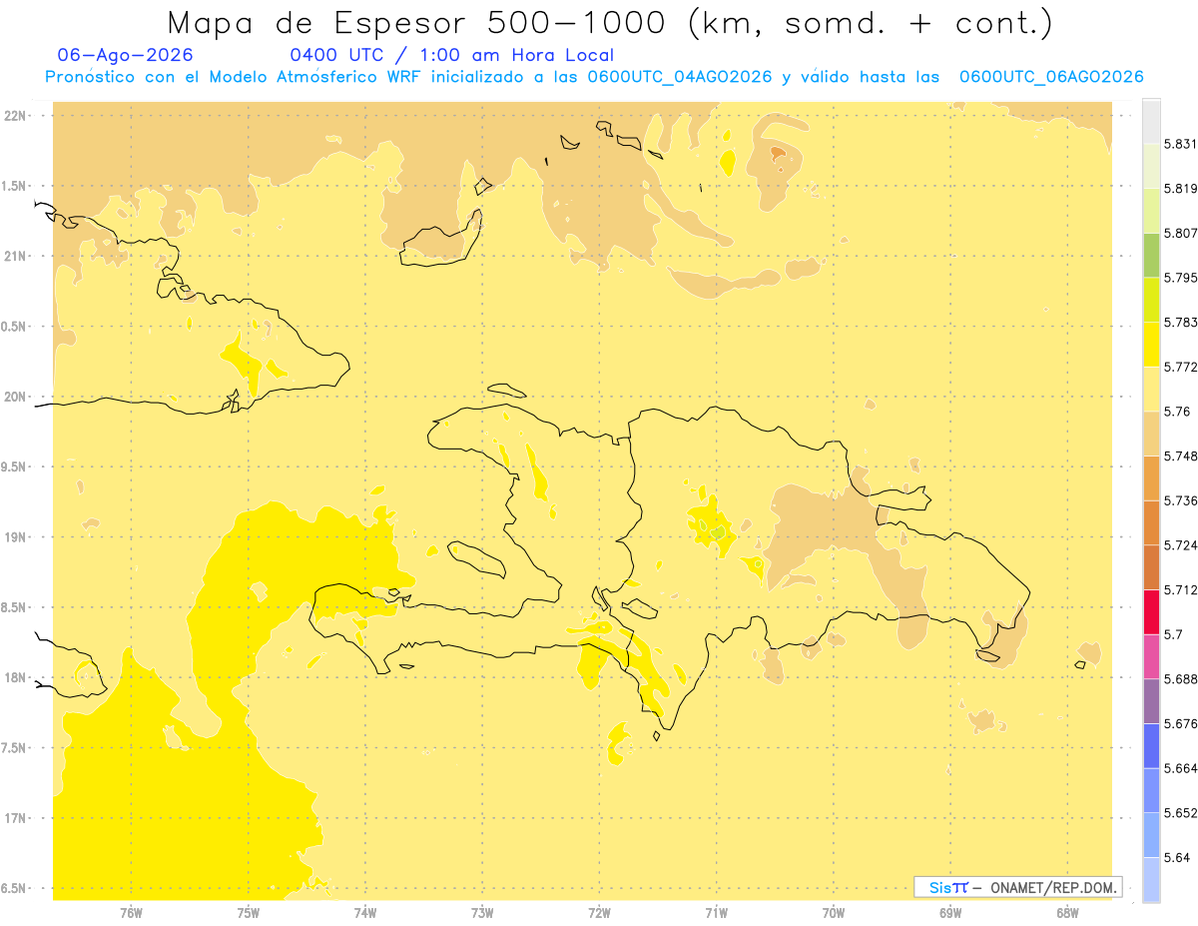Click the pink legend swatch between 5.688 and 5.7
Screen dimensions: 1198x926
(1151, 655)
